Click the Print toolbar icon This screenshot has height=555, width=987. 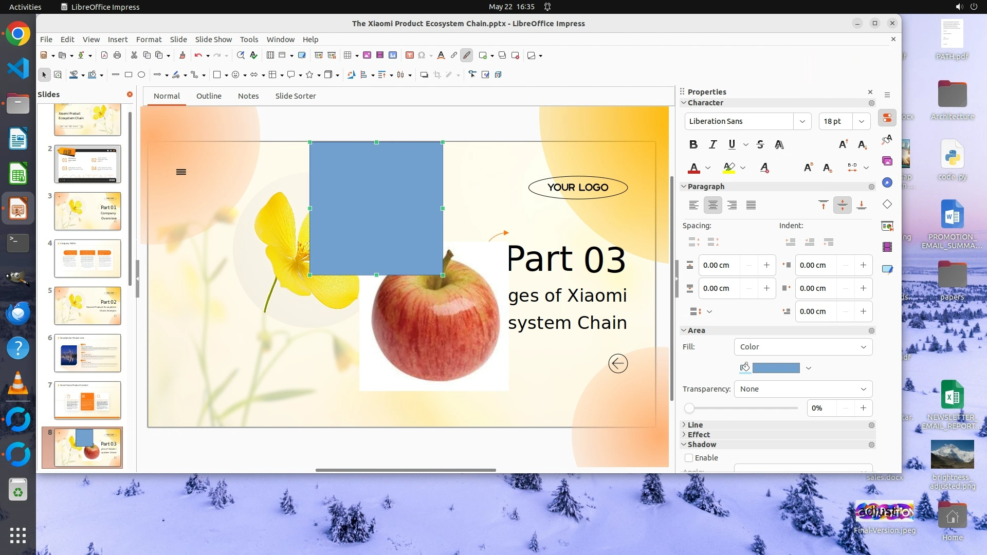117,55
